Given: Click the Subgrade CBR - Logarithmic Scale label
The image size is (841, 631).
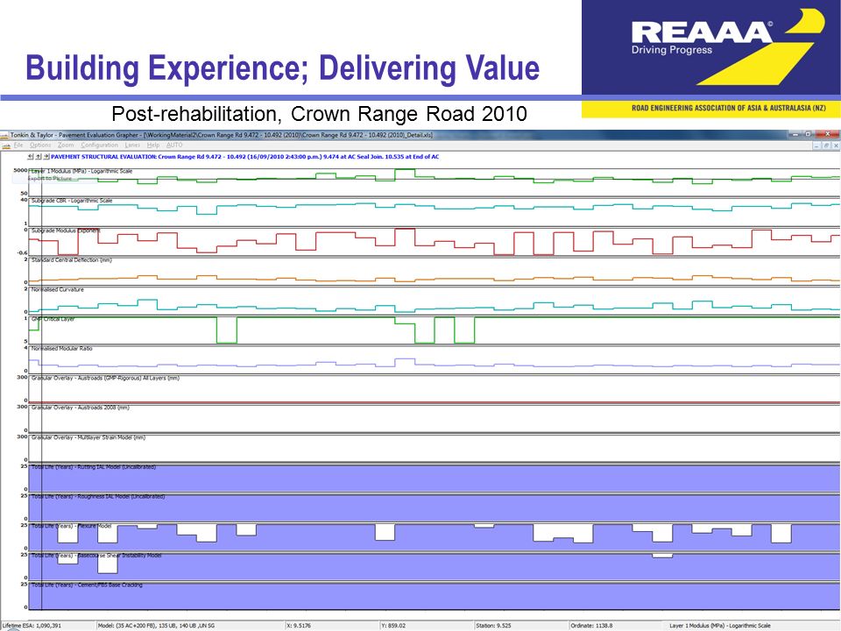Looking at the screenshot, I should 72,201.
